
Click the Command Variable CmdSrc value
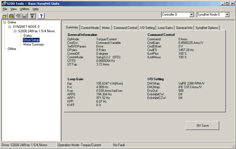click(109, 43)
